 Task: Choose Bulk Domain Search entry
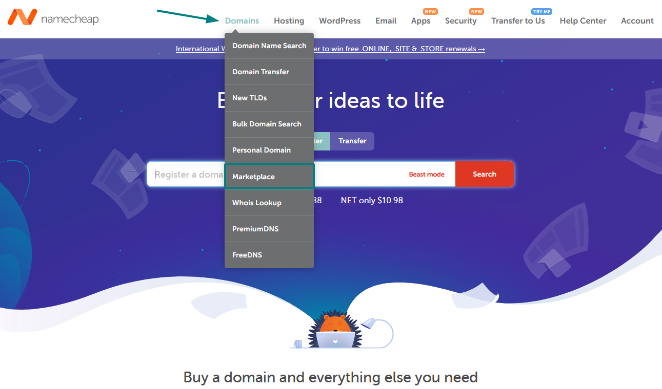tap(269, 124)
